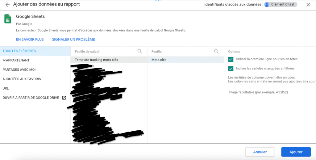The height and width of the screenshot is (160, 316).
Task: Click SIGNALER UN PROBLÈME link
Action: pyautogui.click(x=73, y=40)
